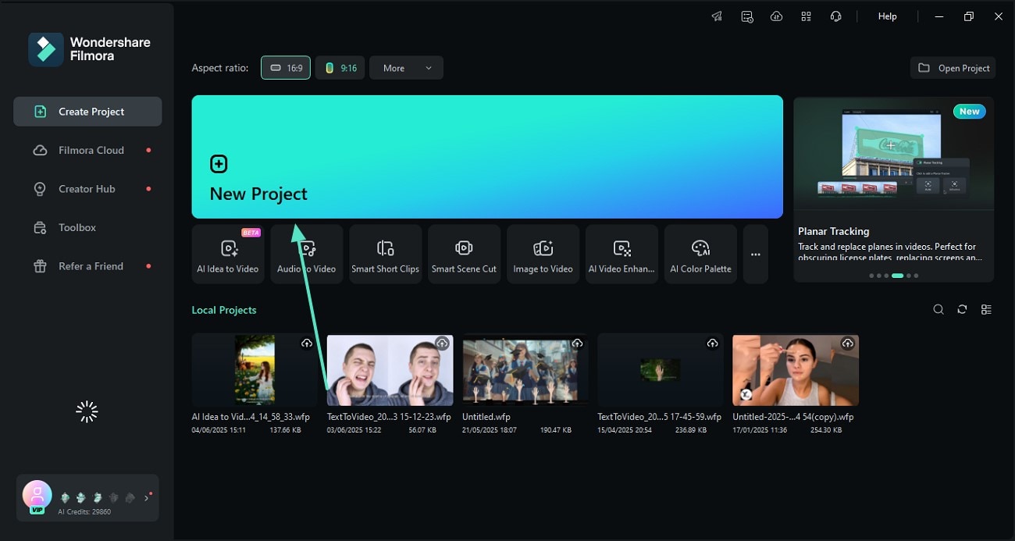
Task: Click the Untitled.wfp file name
Action: pyautogui.click(x=486, y=417)
